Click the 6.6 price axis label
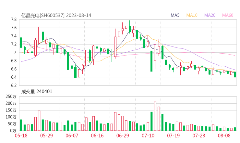The height and width of the screenshot is (143, 240). [x=14, y=69]
